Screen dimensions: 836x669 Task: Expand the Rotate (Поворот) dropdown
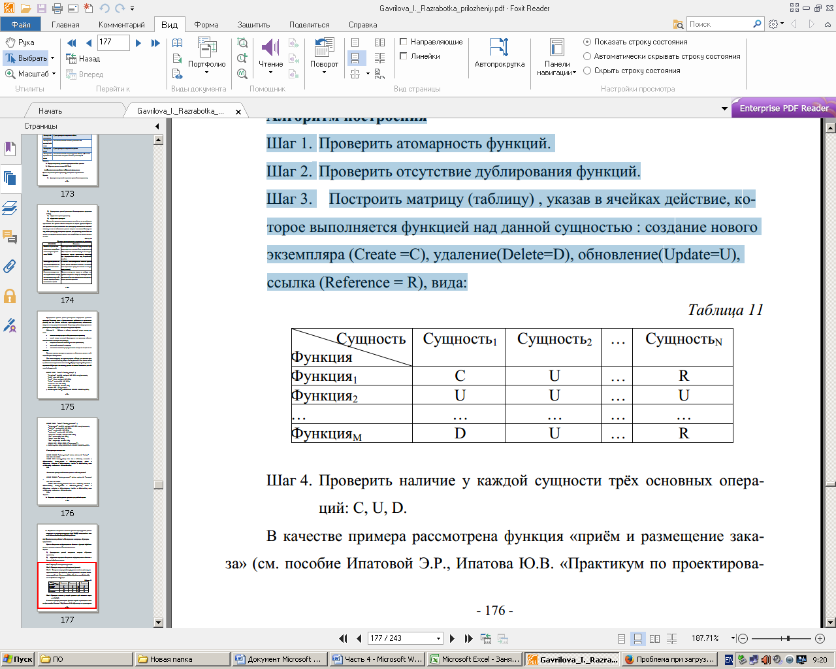pos(324,73)
